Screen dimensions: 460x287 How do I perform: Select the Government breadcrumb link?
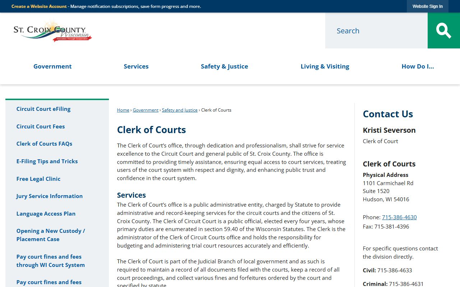click(146, 110)
